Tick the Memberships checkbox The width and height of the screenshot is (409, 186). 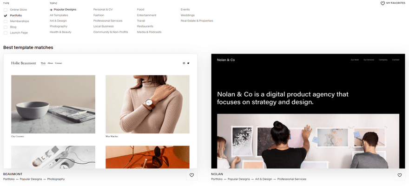tap(6, 21)
